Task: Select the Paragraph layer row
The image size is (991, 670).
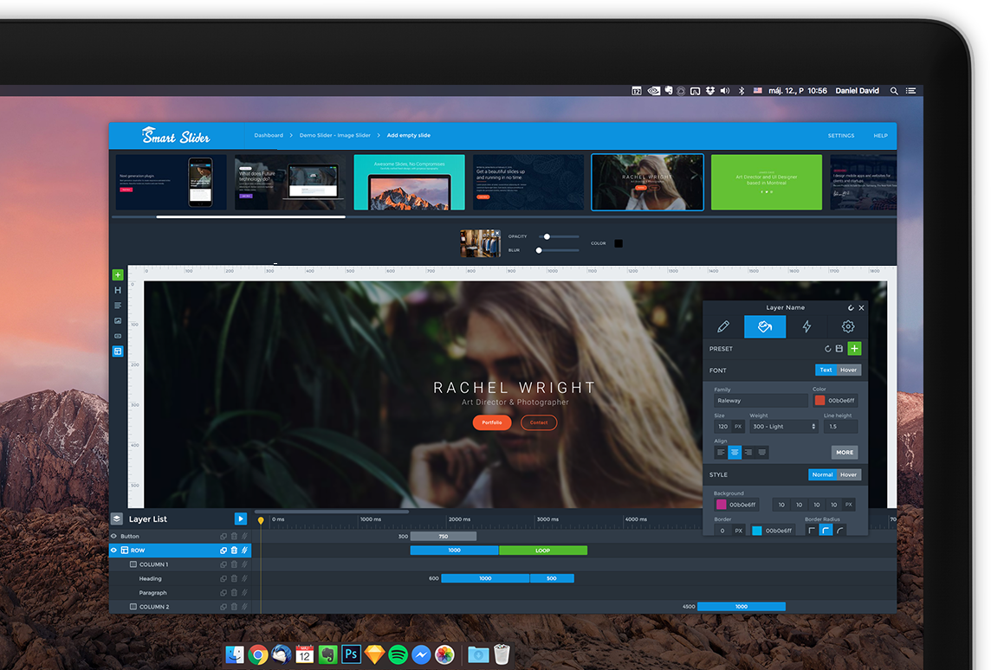Action: [180, 592]
